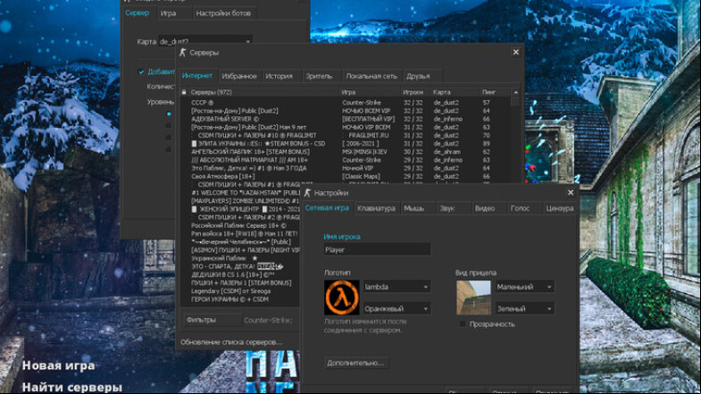Toggle the Прозрачность checkbox
The height and width of the screenshot is (394, 701).
[463, 323]
